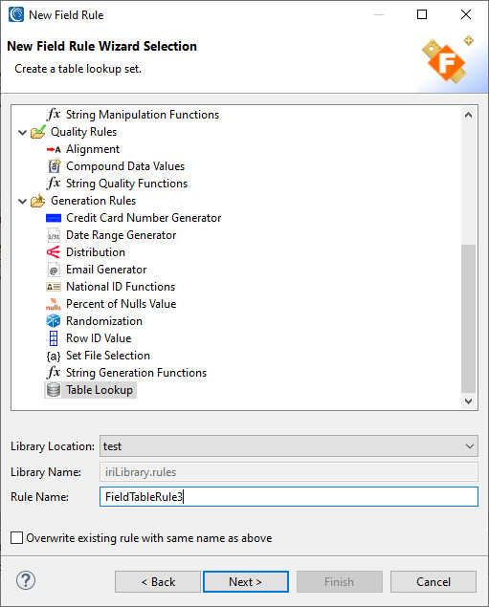Choose String Generation Functions entry
Viewport: 489px width, 607px height.
(x=136, y=373)
